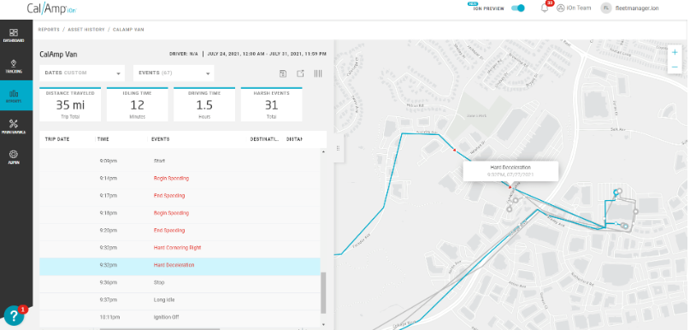Open the Dashboard sidebar icon
The height and width of the screenshot is (330, 690).
14,35
